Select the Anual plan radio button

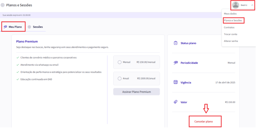120,79
